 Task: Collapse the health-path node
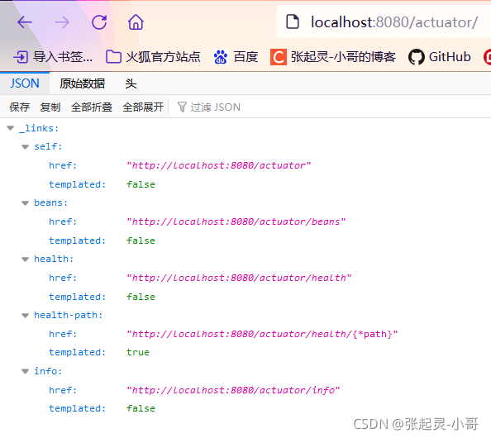[25, 315]
